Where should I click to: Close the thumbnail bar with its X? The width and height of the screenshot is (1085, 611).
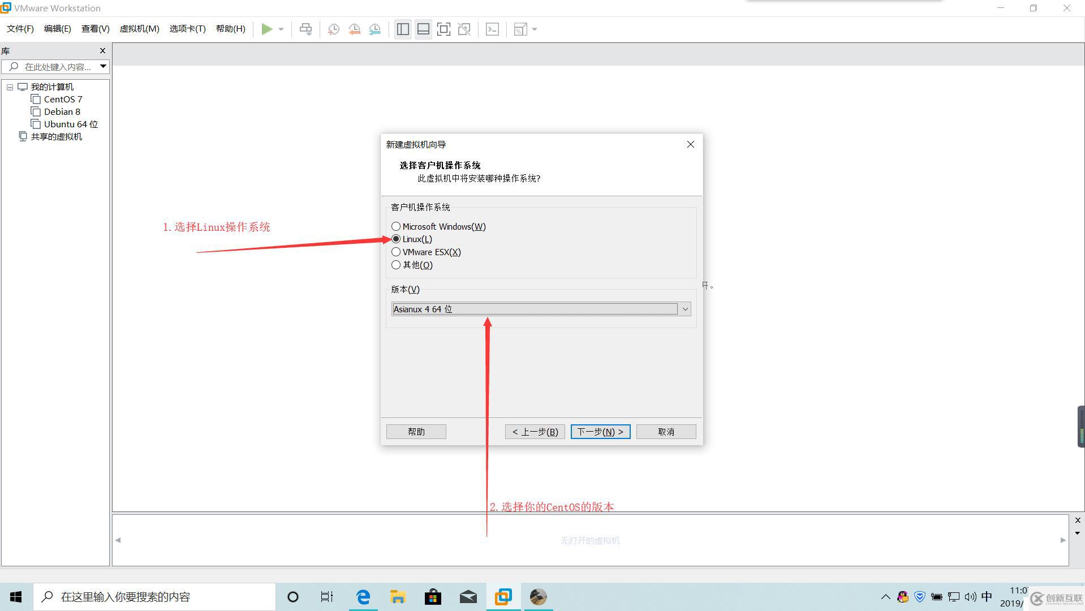pyautogui.click(x=1077, y=520)
